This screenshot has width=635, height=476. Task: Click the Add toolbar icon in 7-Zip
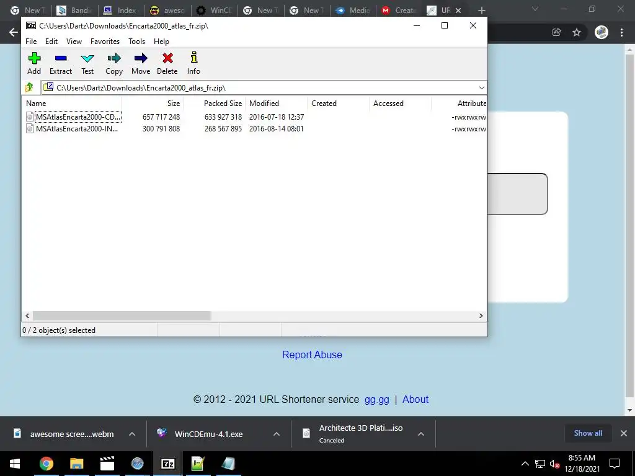(x=34, y=63)
